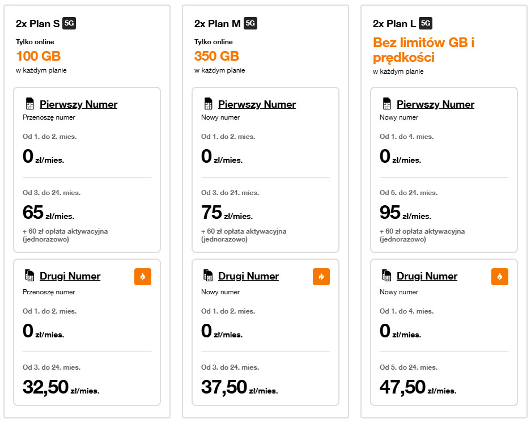531x423 pixels.
Task: Click the 100 GB orange data allowance text
Action: [x=38, y=56]
